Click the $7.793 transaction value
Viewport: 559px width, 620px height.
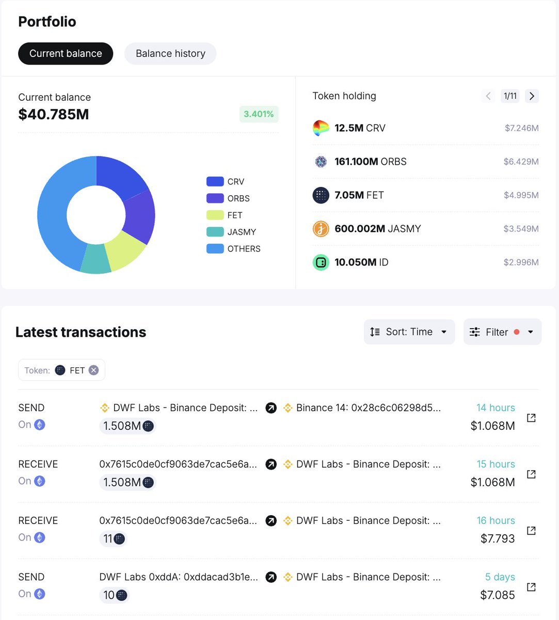click(498, 539)
